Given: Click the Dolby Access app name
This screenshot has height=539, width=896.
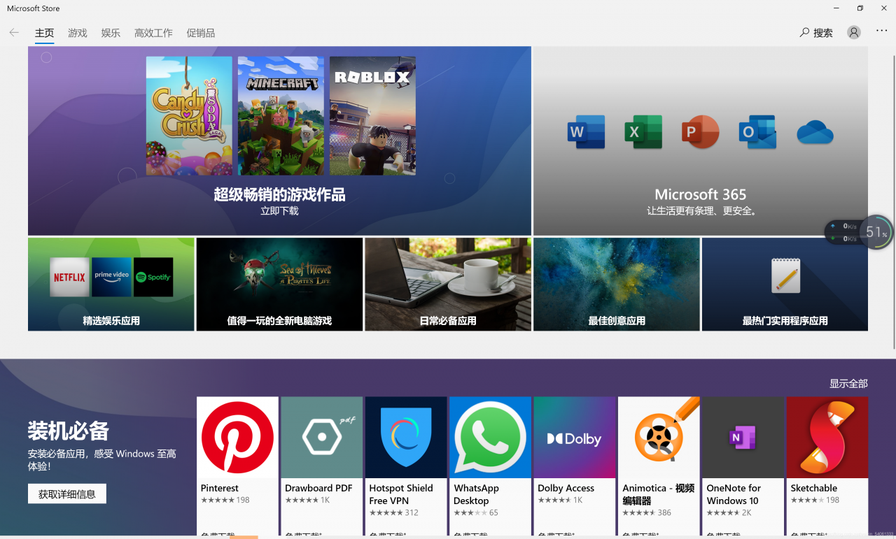Looking at the screenshot, I should pos(566,488).
